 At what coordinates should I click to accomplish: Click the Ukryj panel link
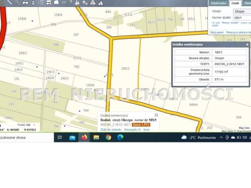click(x=216, y=33)
